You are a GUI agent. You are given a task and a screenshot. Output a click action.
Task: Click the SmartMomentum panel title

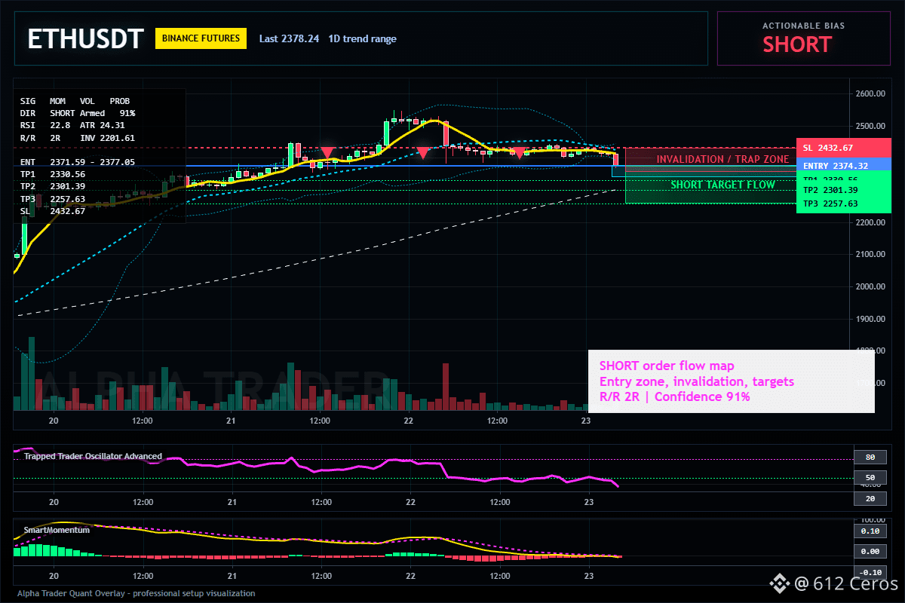click(x=57, y=530)
